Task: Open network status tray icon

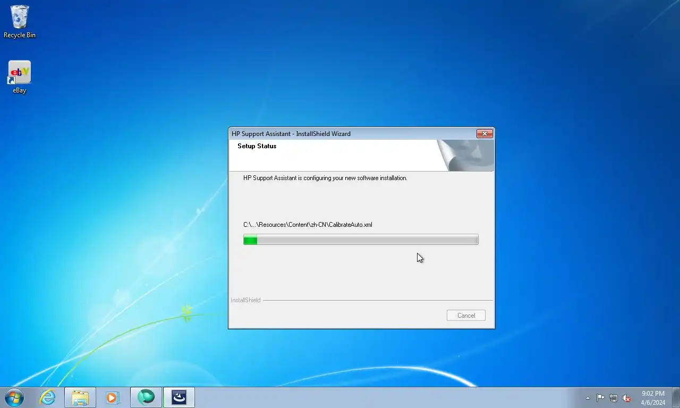Action: pos(614,398)
